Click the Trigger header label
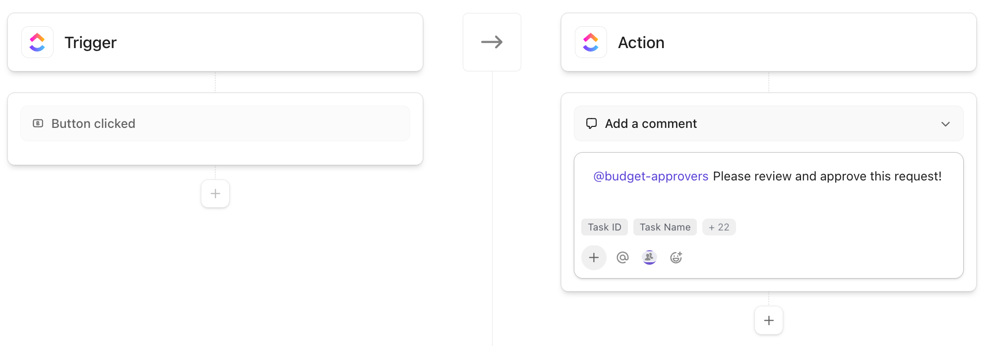 [90, 42]
